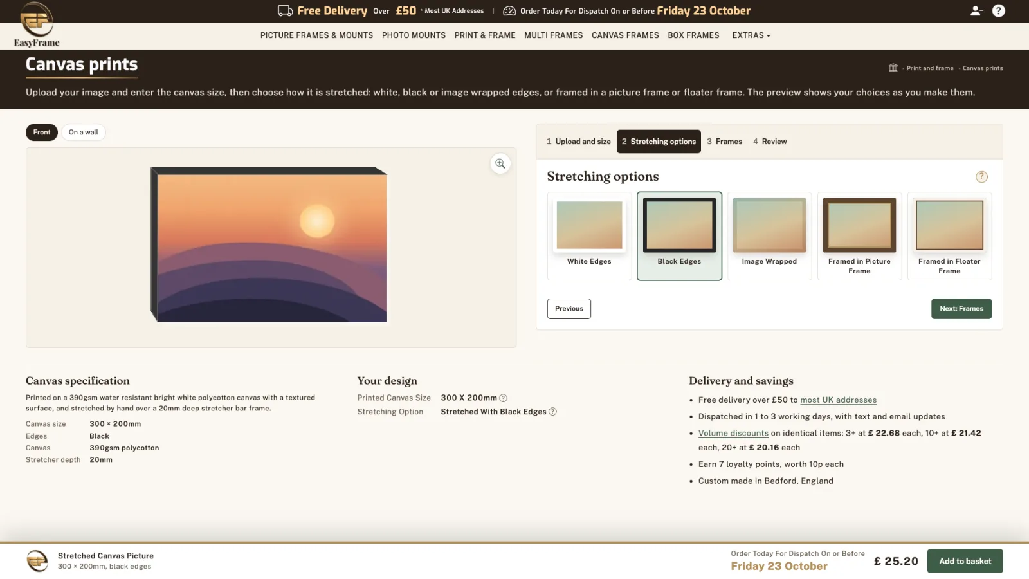This screenshot has height=579, width=1029.
Task: Click the dispatch speedometer icon
Action: coord(509,11)
